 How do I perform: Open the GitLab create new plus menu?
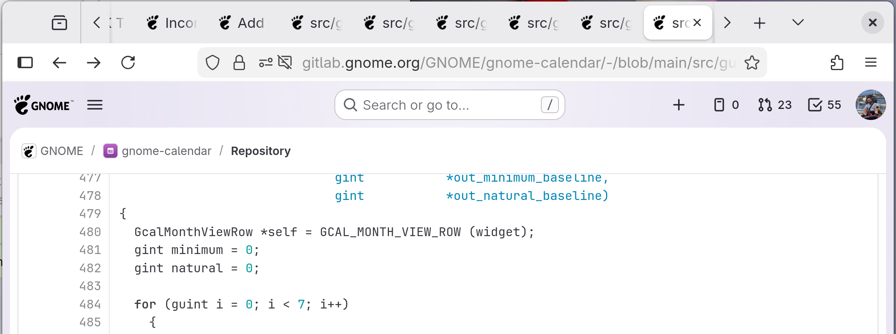click(x=678, y=105)
